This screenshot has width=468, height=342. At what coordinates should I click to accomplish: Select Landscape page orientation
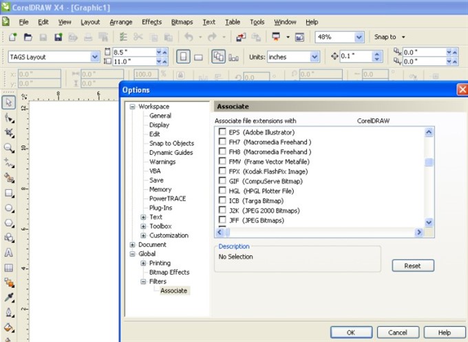pos(198,56)
